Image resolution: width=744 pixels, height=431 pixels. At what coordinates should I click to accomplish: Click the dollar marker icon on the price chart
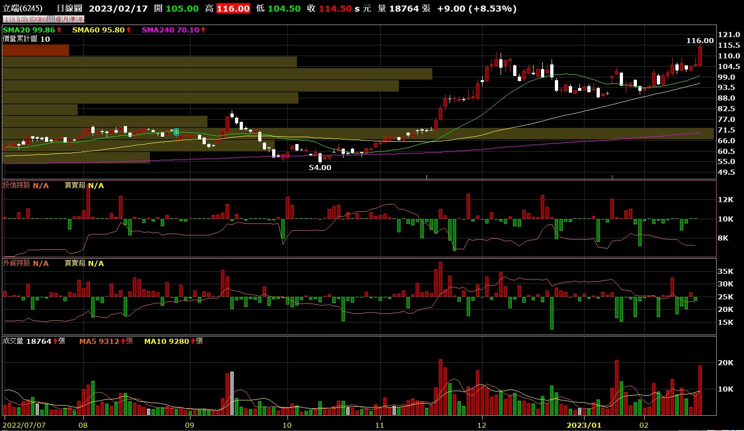pyautogui.click(x=177, y=132)
